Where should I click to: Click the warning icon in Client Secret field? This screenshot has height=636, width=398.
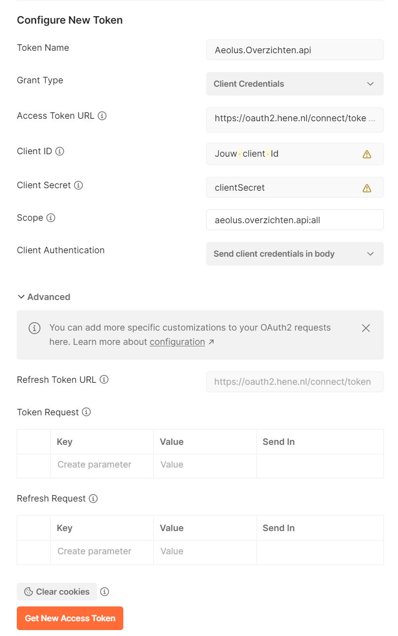point(367,187)
